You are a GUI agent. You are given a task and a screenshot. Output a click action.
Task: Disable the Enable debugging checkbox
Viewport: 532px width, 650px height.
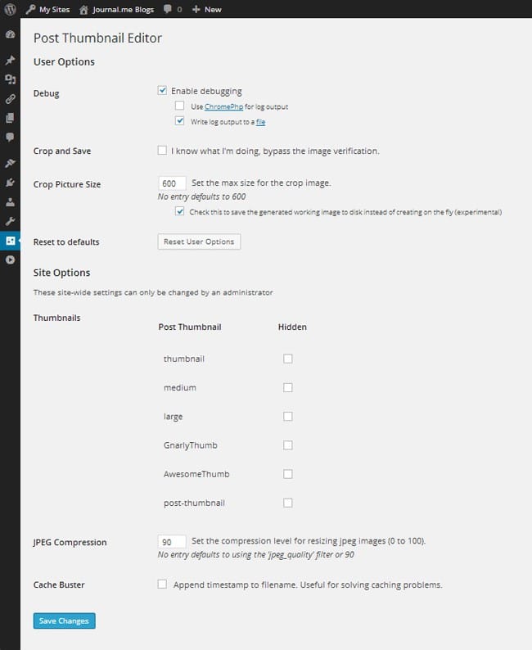coord(162,91)
